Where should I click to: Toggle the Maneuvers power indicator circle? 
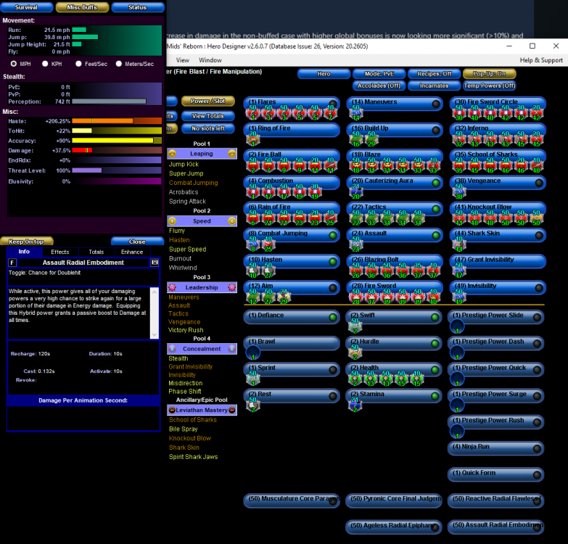436,104
